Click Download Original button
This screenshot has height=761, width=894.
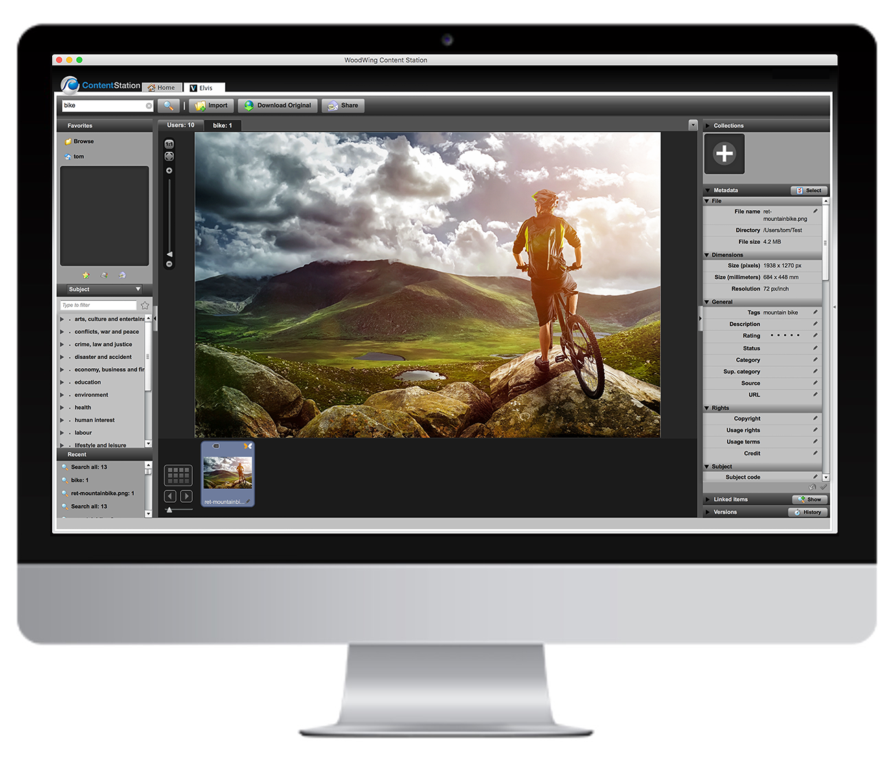pyautogui.click(x=277, y=106)
